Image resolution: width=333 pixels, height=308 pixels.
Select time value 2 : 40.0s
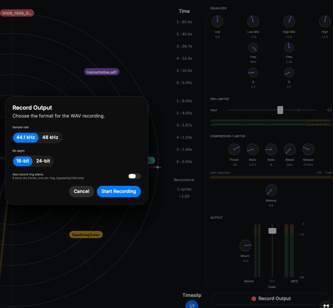[184, 34]
